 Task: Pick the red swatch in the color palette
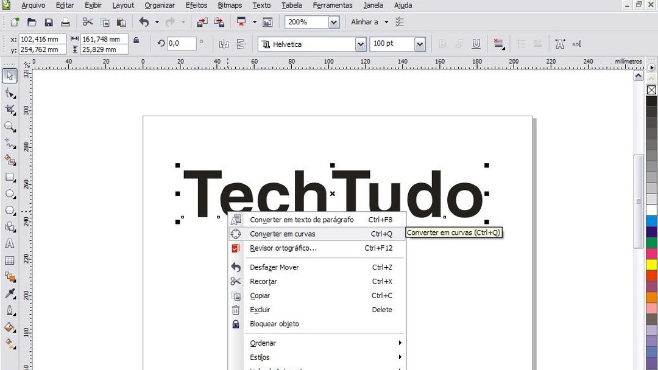coord(650,276)
